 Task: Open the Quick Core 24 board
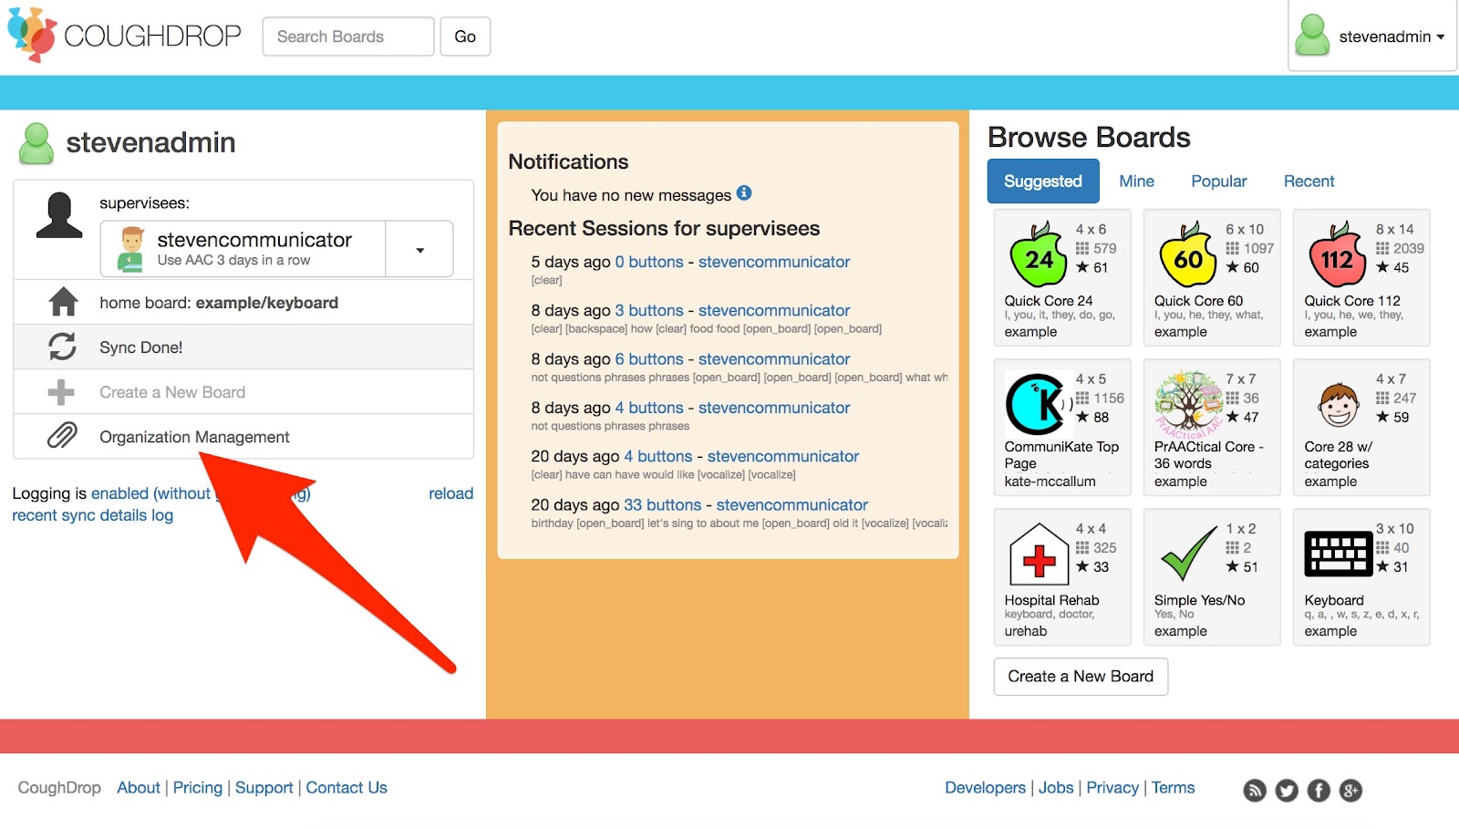[1062, 278]
